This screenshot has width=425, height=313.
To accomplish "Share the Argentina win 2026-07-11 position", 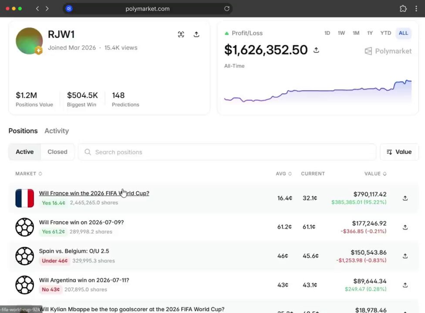I will click(x=405, y=285).
